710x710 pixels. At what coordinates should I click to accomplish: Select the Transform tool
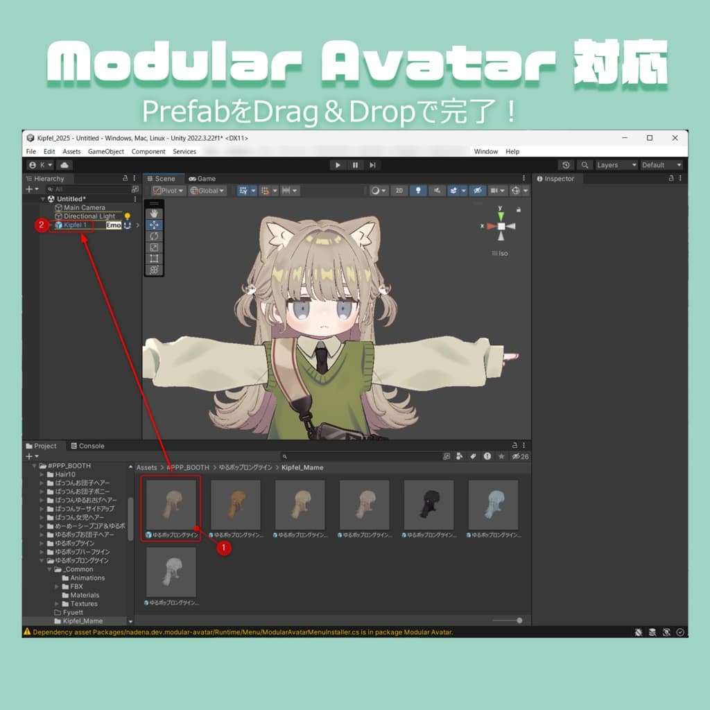(154, 270)
